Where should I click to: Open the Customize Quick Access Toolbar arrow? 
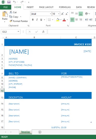coord(29,2)
